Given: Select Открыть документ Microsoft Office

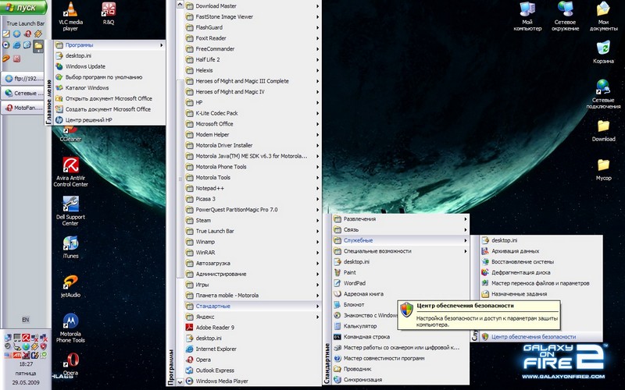Looking at the screenshot, I should (109, 99).
